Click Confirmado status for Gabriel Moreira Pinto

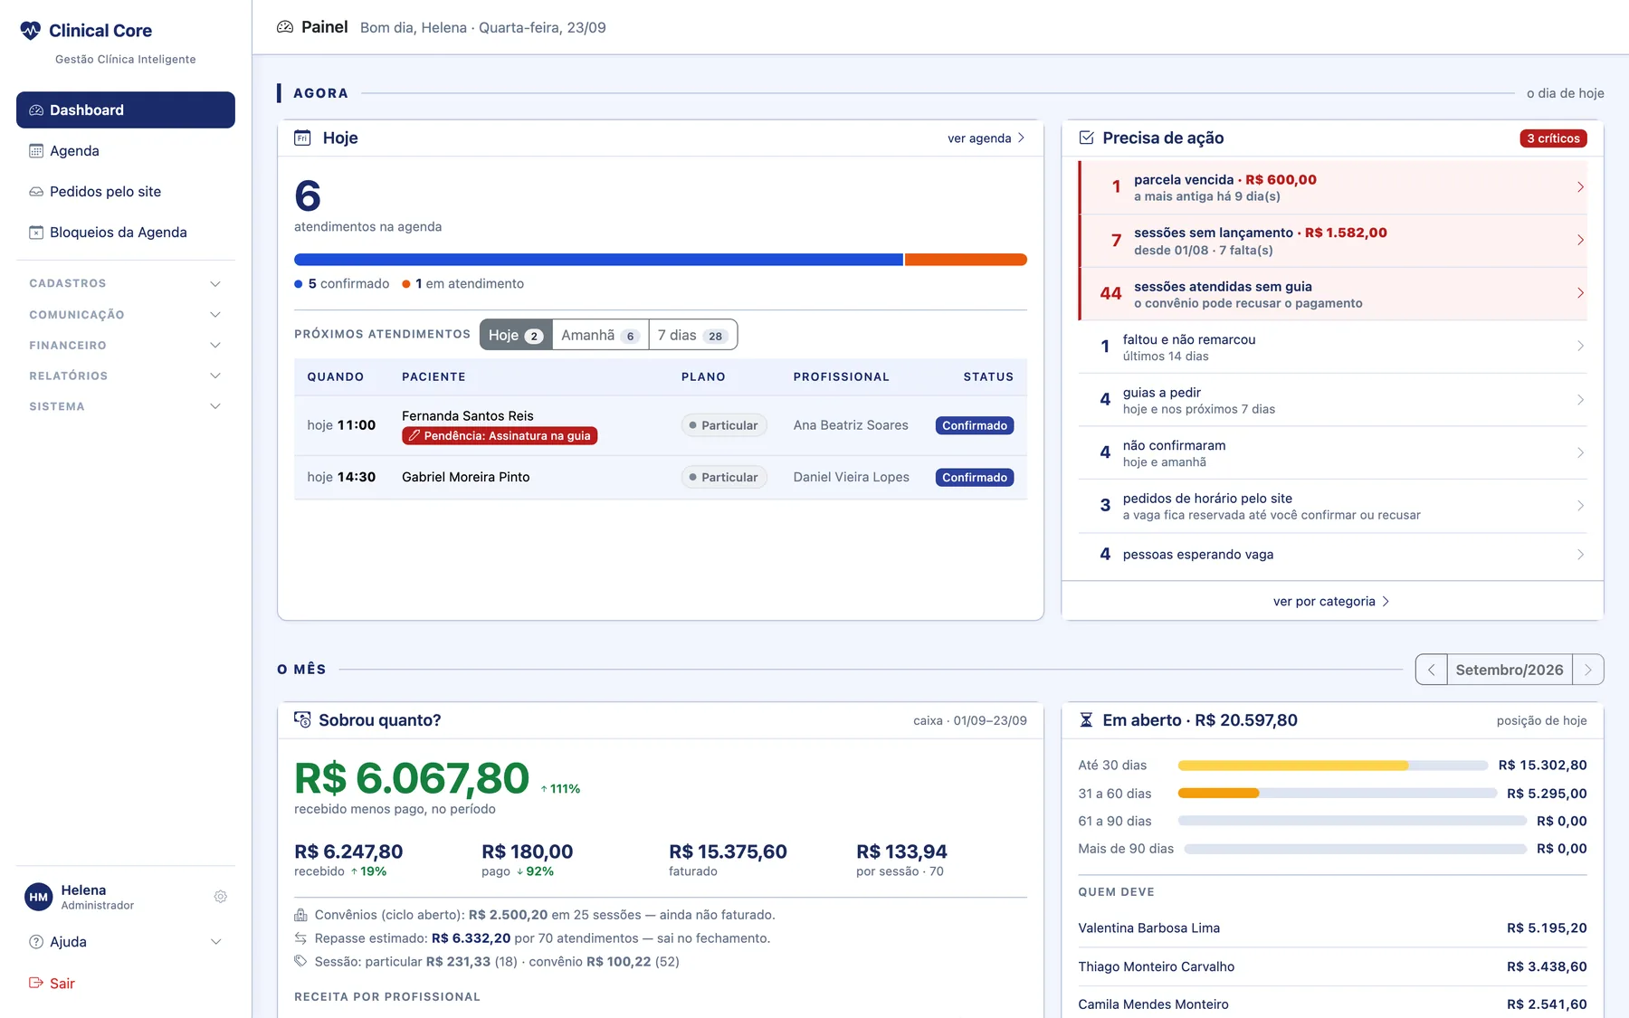pyautogui.click(x=975, y=478)
